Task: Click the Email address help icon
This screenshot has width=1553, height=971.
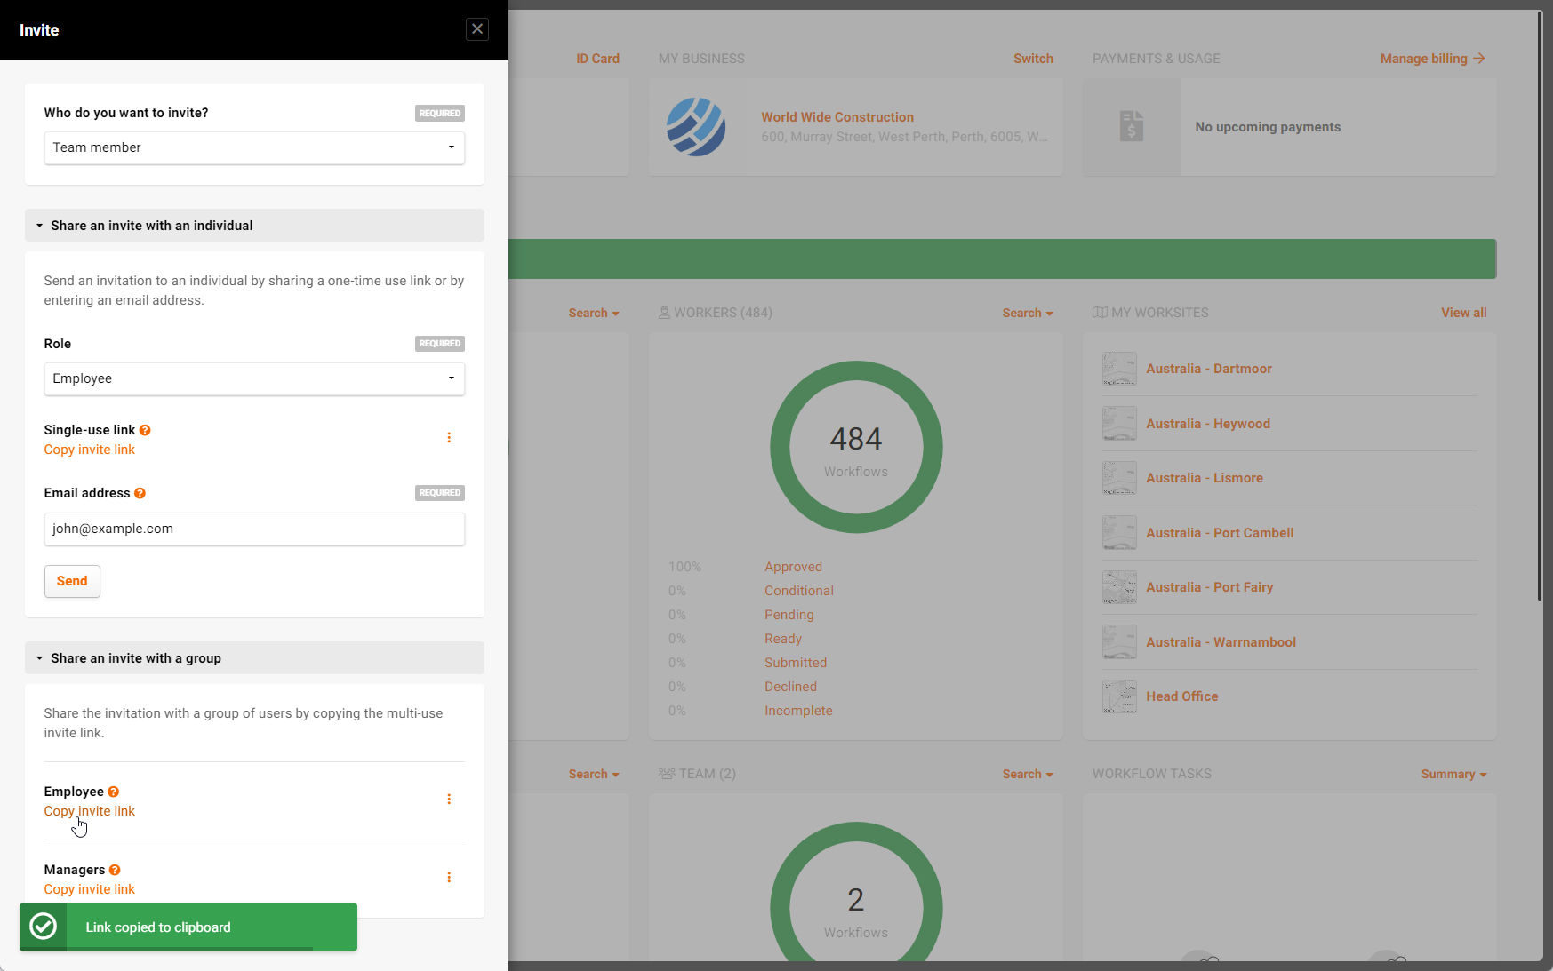Action: tap(140, 493)
